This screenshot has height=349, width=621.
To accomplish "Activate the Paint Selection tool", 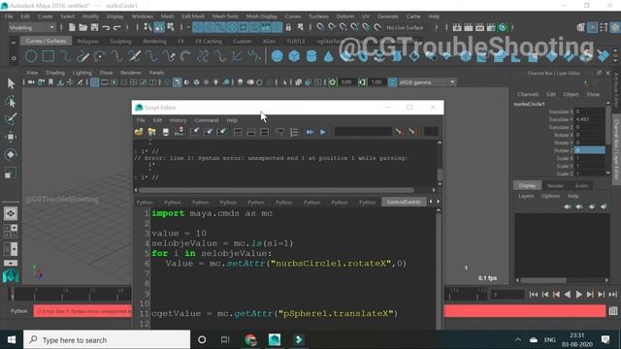I will coord(11,118).
